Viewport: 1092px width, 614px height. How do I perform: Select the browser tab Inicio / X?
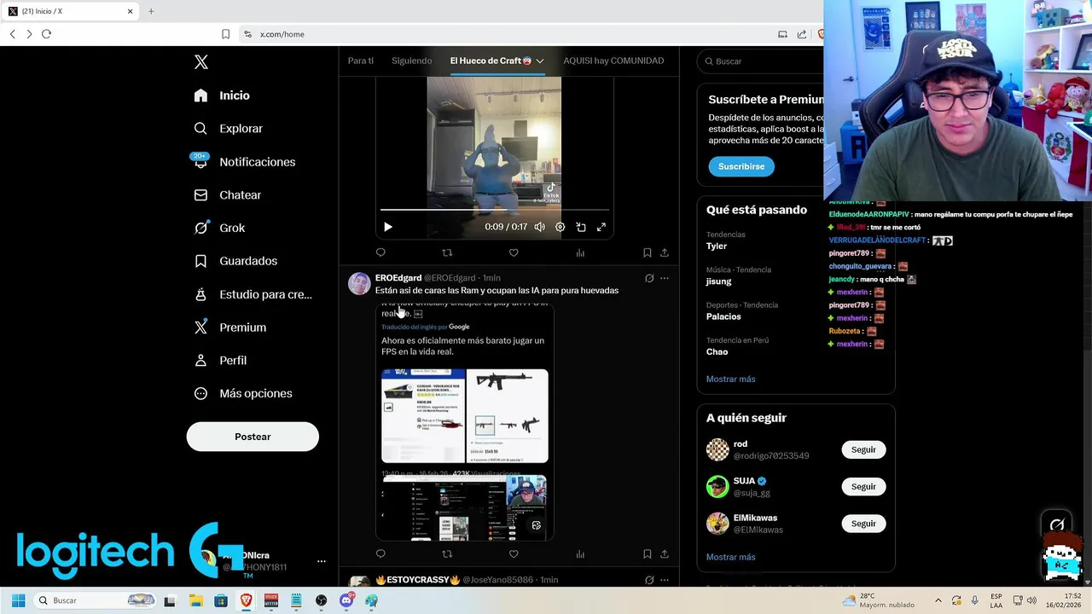pyautogui.click(x=70, y=11)
